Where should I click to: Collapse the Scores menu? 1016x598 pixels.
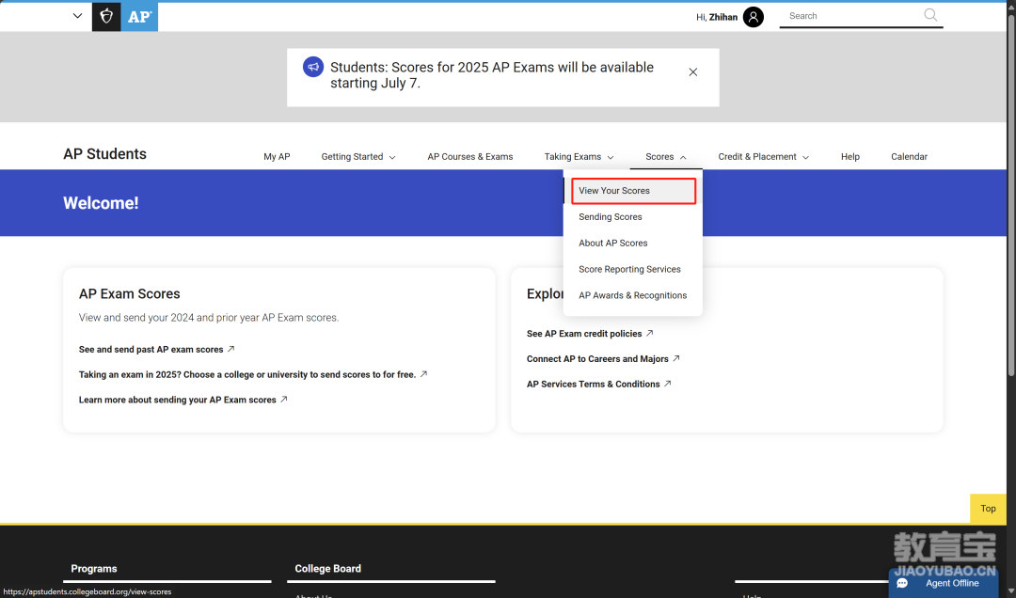665,157
